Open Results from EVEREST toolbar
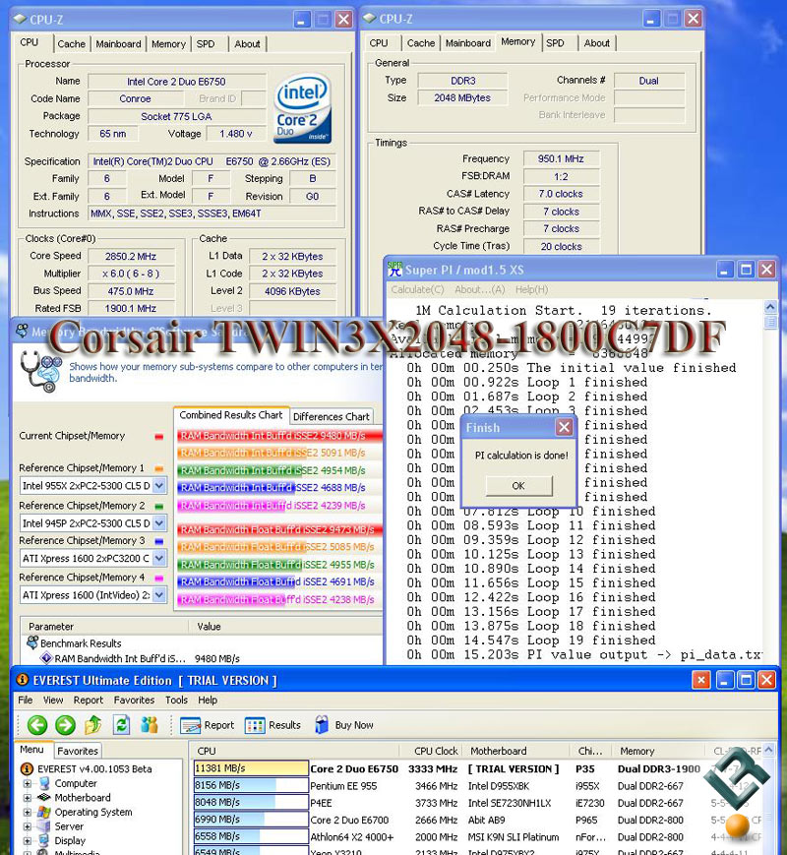 [x=272, y=725]
